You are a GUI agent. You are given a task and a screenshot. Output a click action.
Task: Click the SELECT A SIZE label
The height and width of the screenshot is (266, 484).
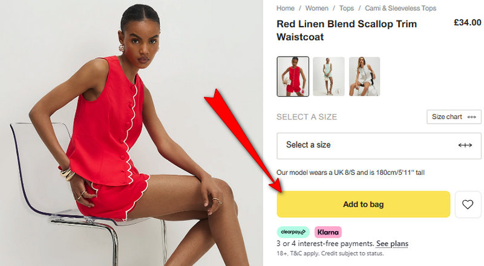click(307, 117)
